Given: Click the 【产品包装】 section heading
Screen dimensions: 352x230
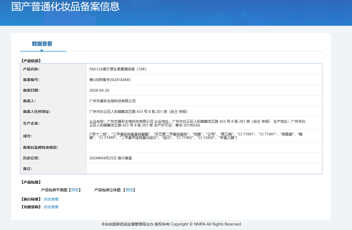Looking at the screenshot, I should point(31,182).
